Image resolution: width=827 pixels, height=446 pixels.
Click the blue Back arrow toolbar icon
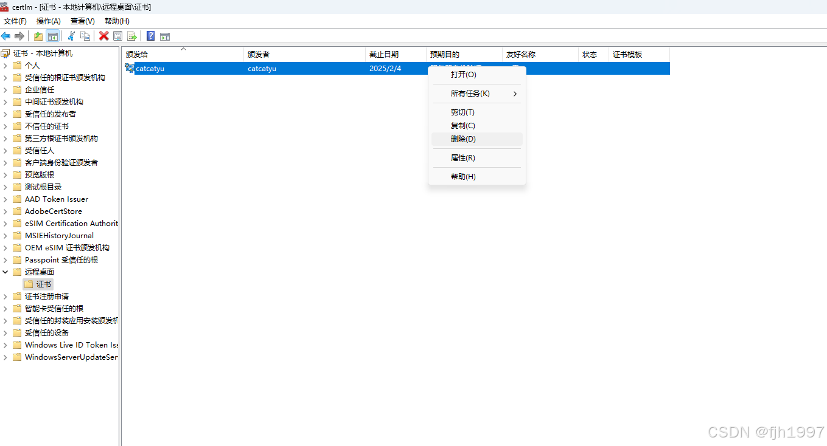6,36
